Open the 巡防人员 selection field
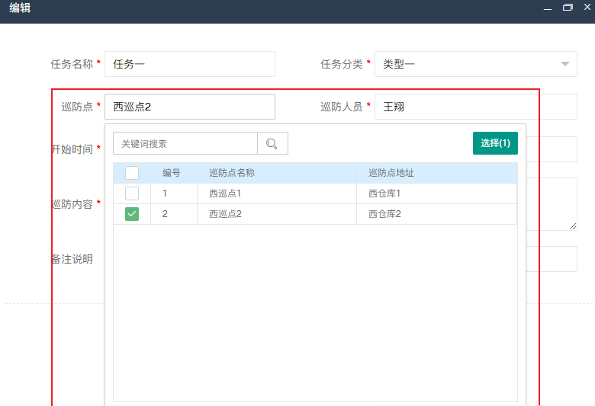This screenshot has height=406, width=595. [473, 107]
